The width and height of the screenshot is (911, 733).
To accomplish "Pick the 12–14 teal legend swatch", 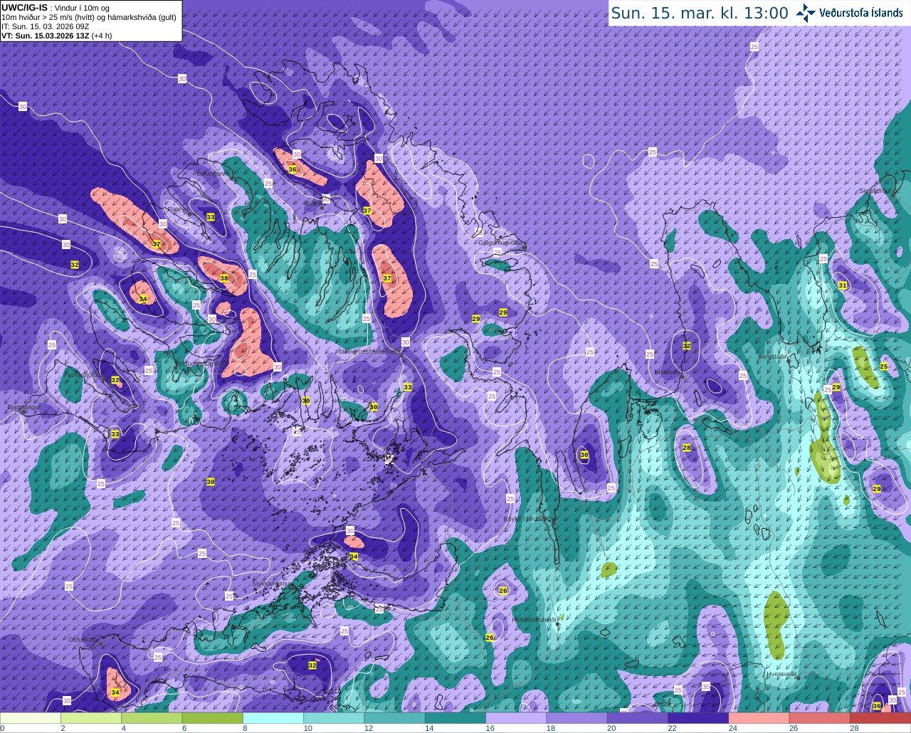I will tap(394, 718).
